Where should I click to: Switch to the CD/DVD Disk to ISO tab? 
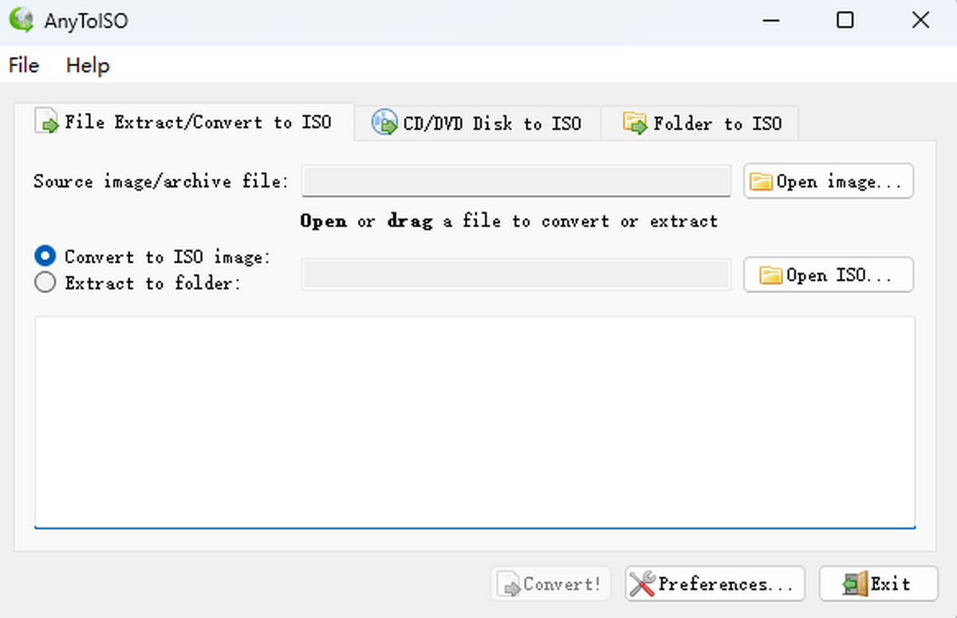click(x=477, y=124)
